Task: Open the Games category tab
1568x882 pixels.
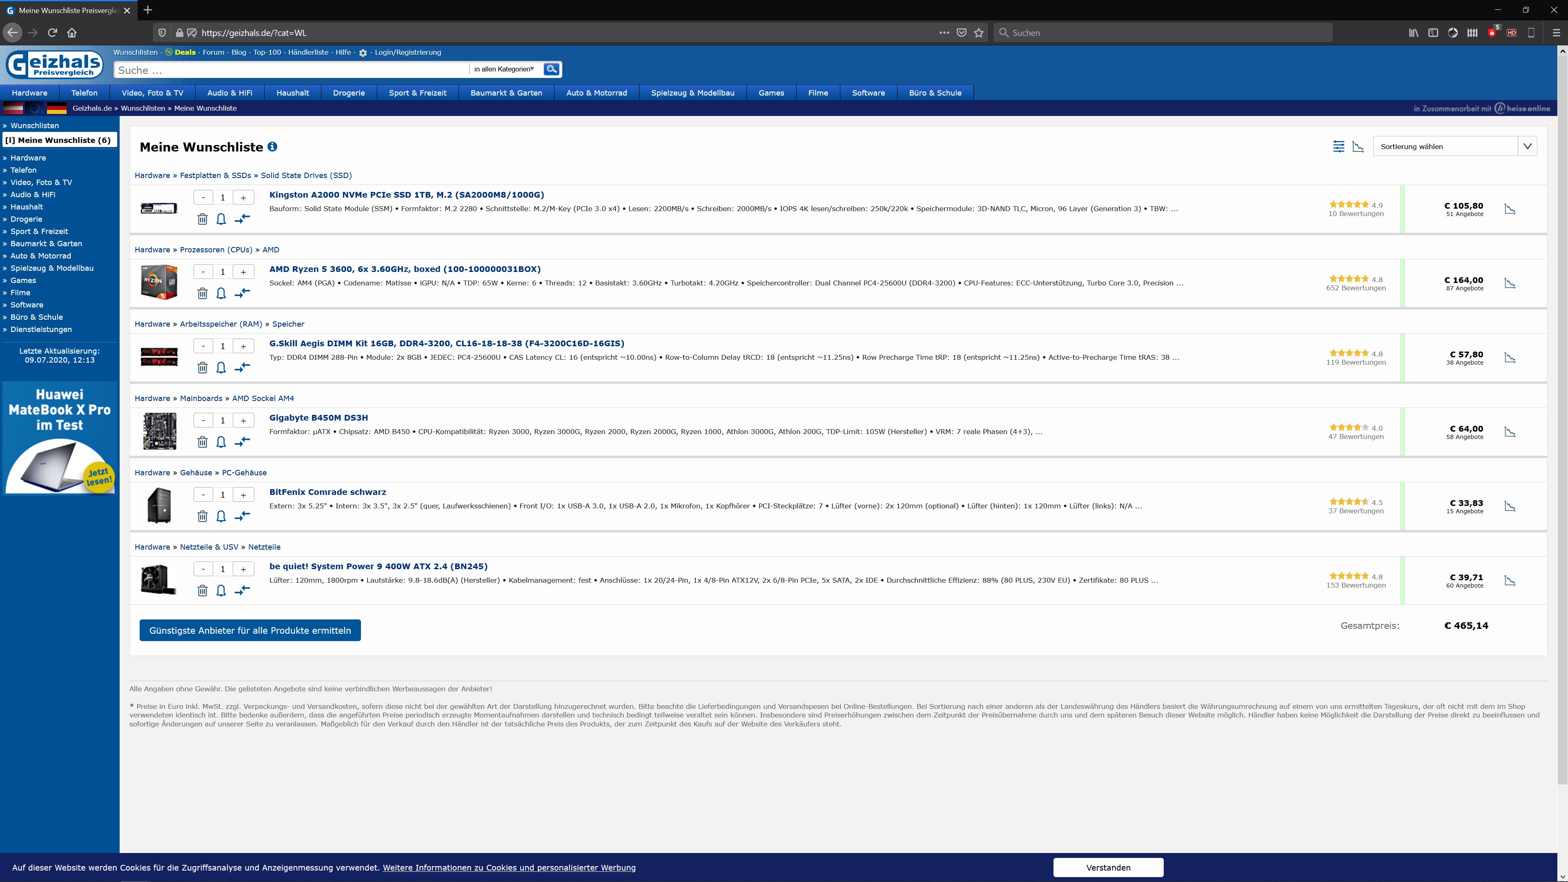Action: 771,93
